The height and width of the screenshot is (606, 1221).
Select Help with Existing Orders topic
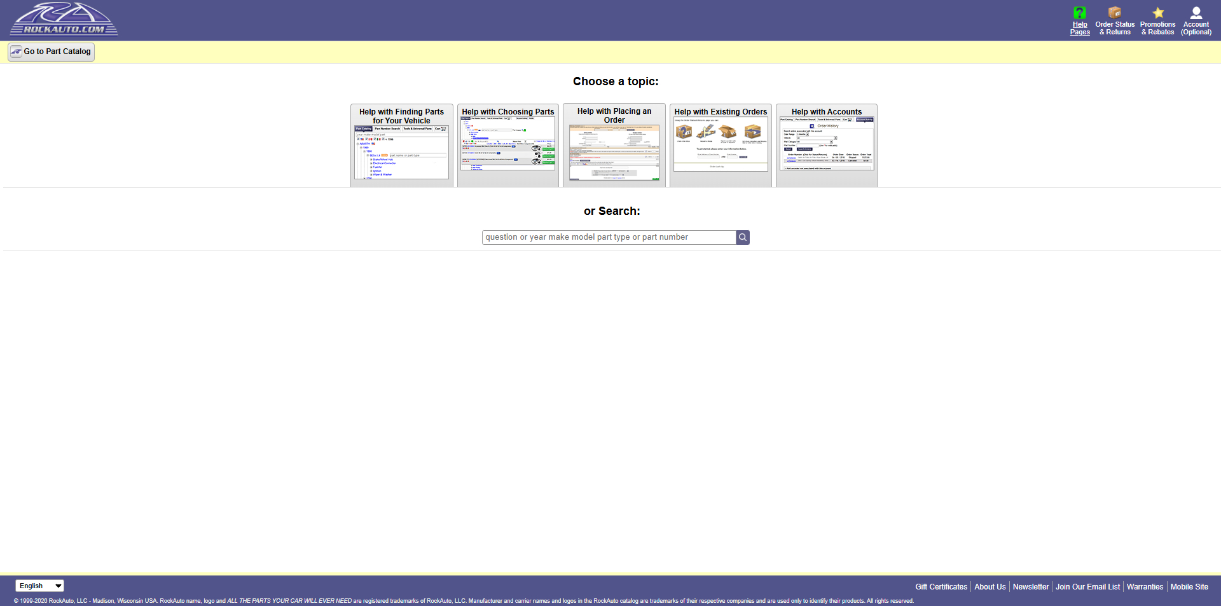(x=721, y=146)
